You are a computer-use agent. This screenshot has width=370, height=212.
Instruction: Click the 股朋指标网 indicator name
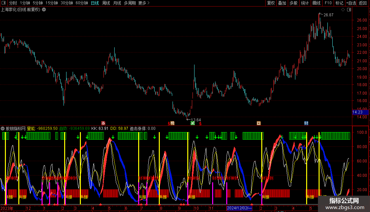point(16,129)
